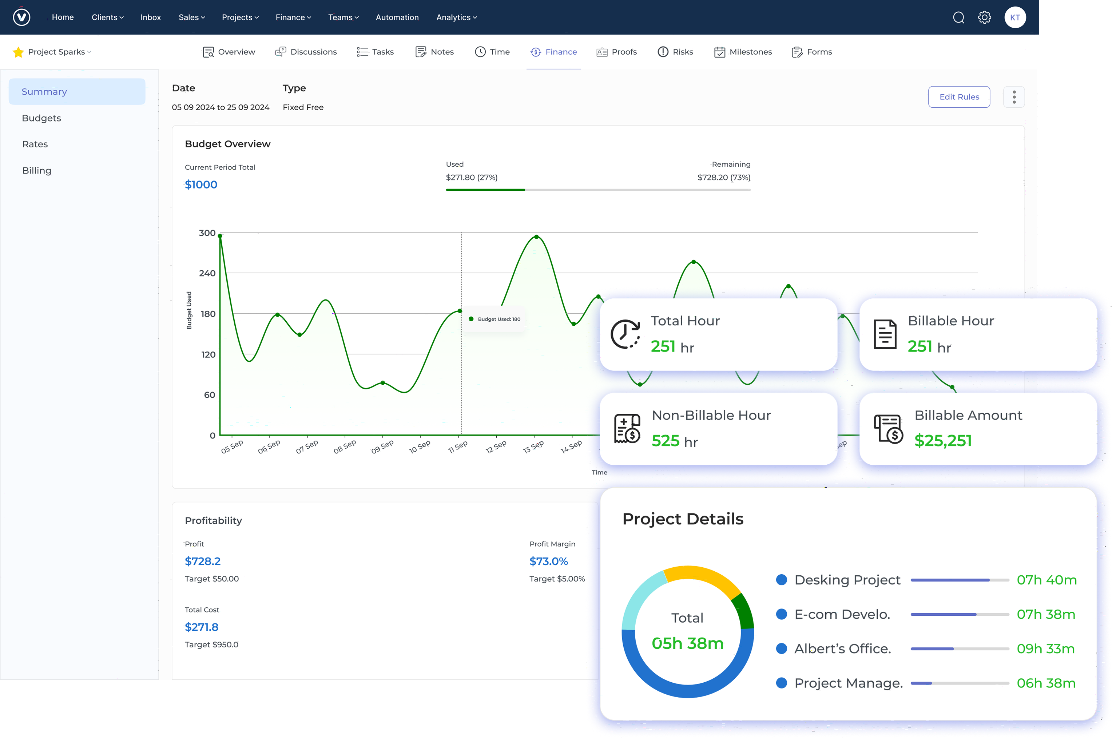Screen dimensions: 1112x738
Task: Click the Forms icon
Action: (x=797, y=52)
